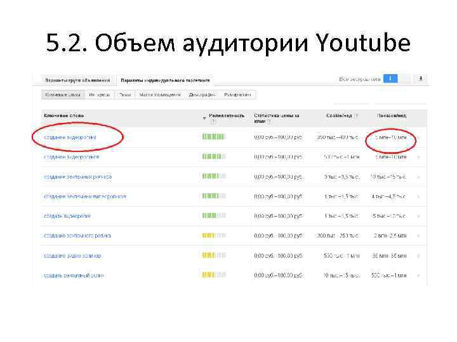Viewport: 457px width, 342px height.
Task: Open keyword link создание рекламного ролика
Action: point(77,236)
